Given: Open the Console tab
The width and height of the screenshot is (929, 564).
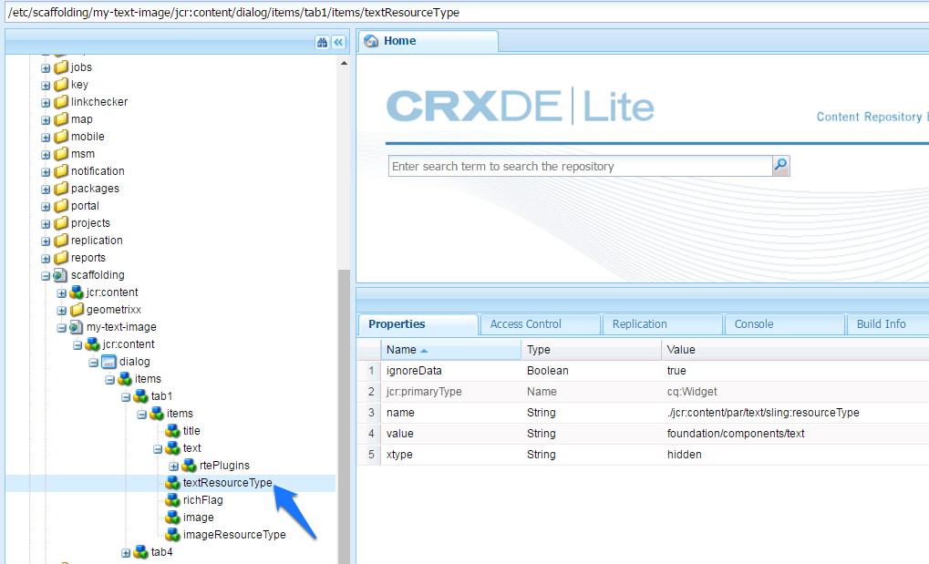Looking at the screenshot, I should [784, 324].
